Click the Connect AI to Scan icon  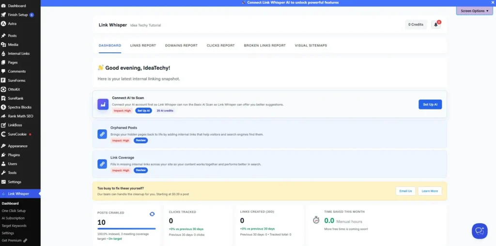coord(103,104)
